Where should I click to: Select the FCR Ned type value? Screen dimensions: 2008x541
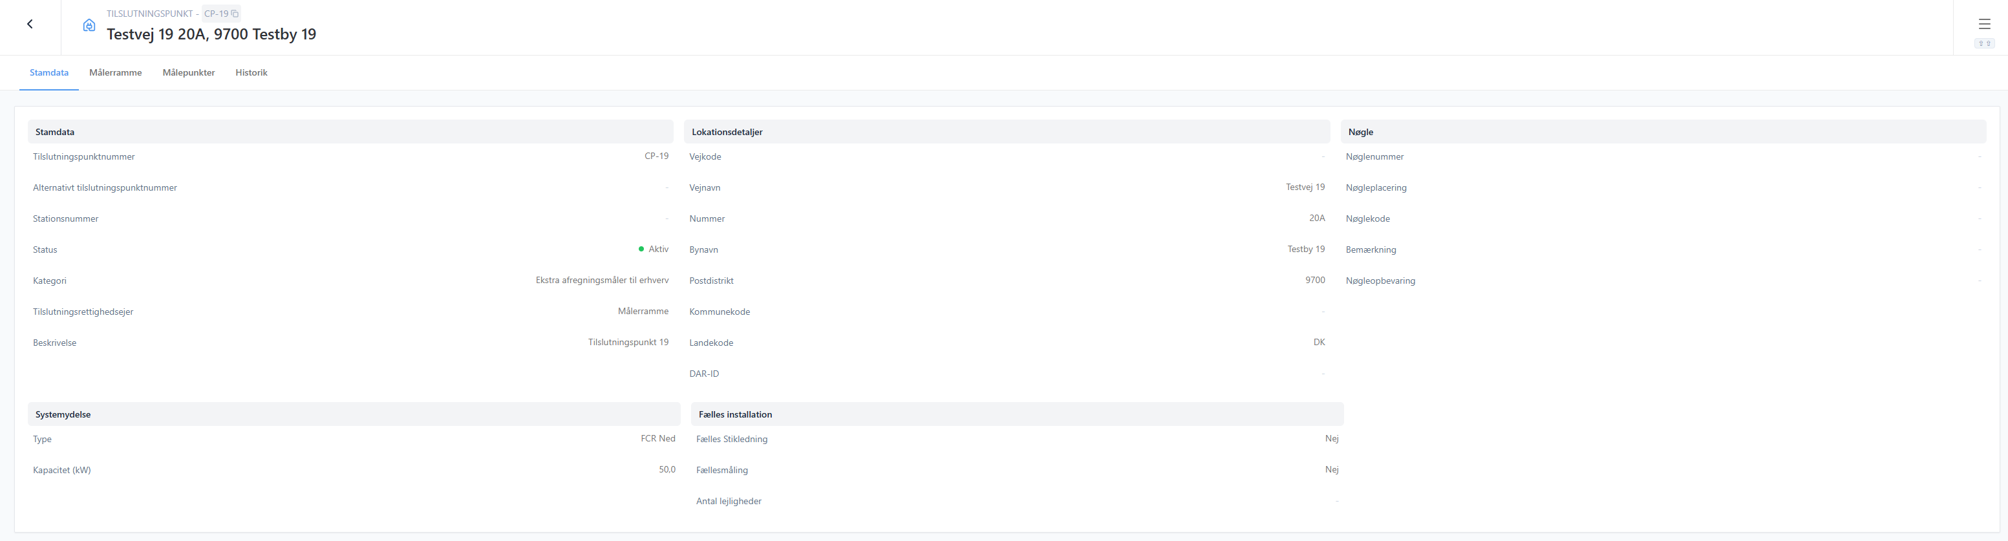pyautogui.click(x=658, y=439)
